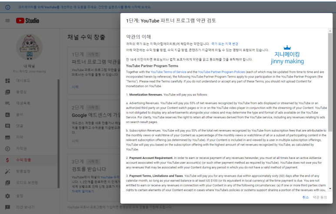The width and height of the screenshot is (336, 214).
Task: Go to 수익 창출 in sidebar
Action: [23, 160]
